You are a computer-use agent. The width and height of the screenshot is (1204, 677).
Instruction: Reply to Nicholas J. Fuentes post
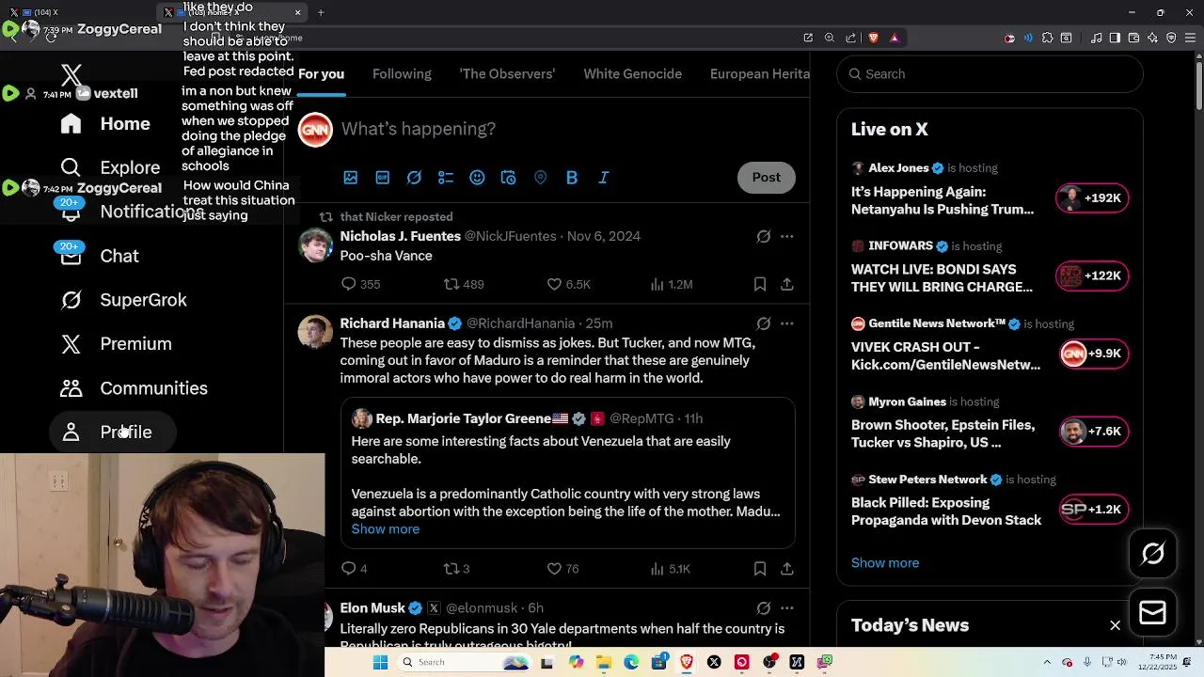coord(360,284)
